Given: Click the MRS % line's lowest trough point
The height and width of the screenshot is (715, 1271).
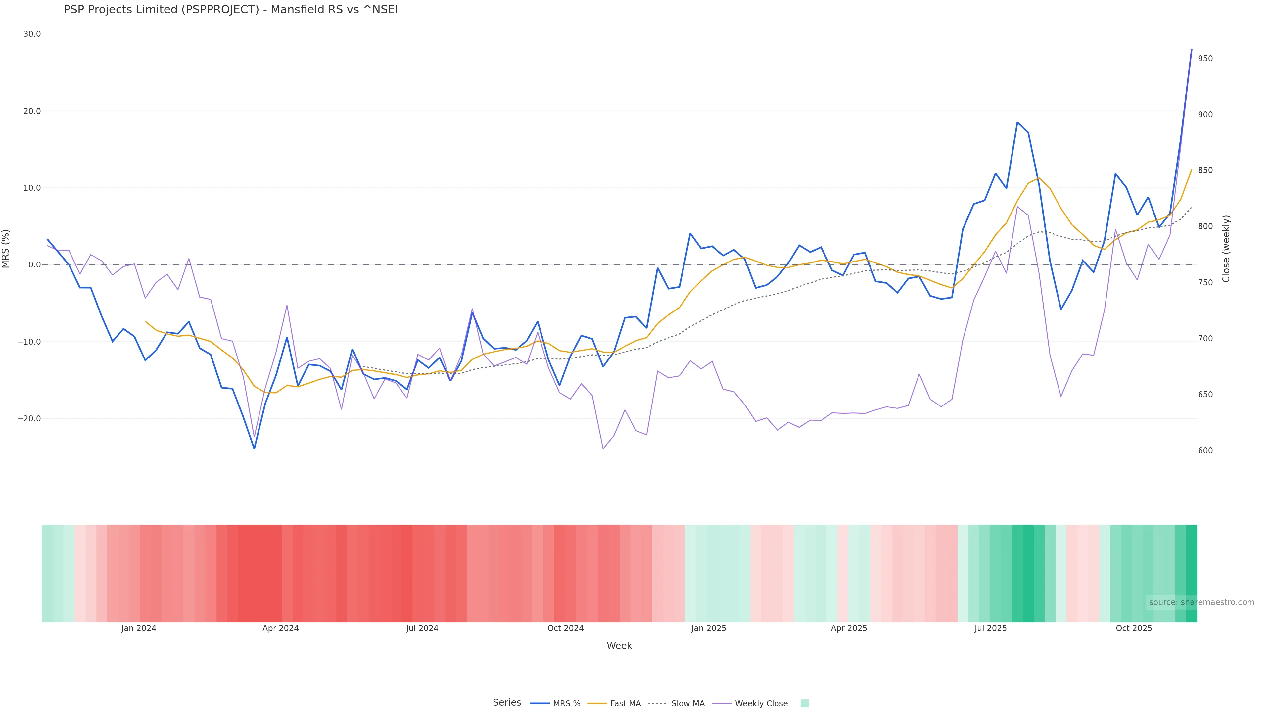Looking at the screenshot, I should click(x=254, y=449).
